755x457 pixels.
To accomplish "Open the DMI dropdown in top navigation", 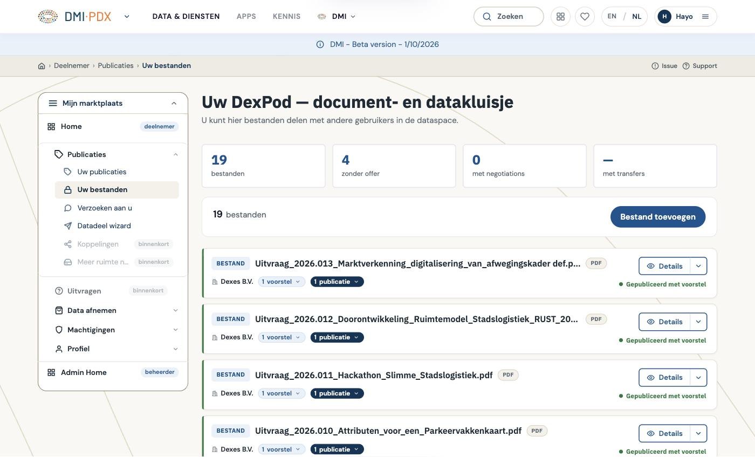I will click(337, 16).
